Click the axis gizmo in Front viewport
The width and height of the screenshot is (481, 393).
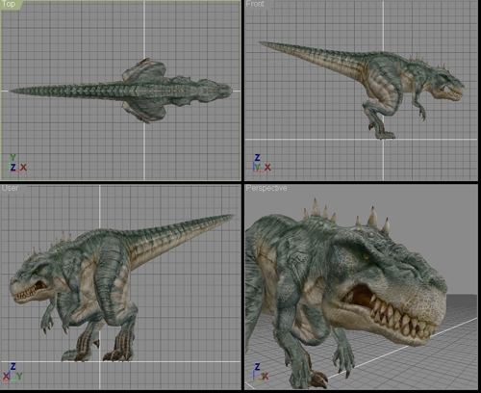click(262, 164)
